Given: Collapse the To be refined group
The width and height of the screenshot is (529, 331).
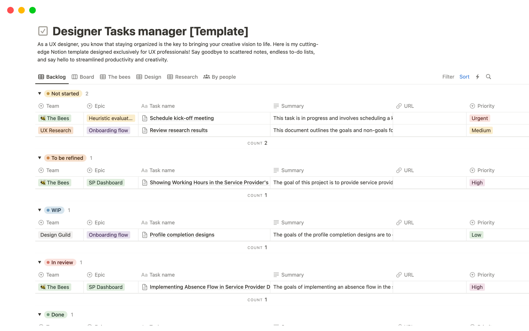Looking at the screenshot, I should [39, 158].
